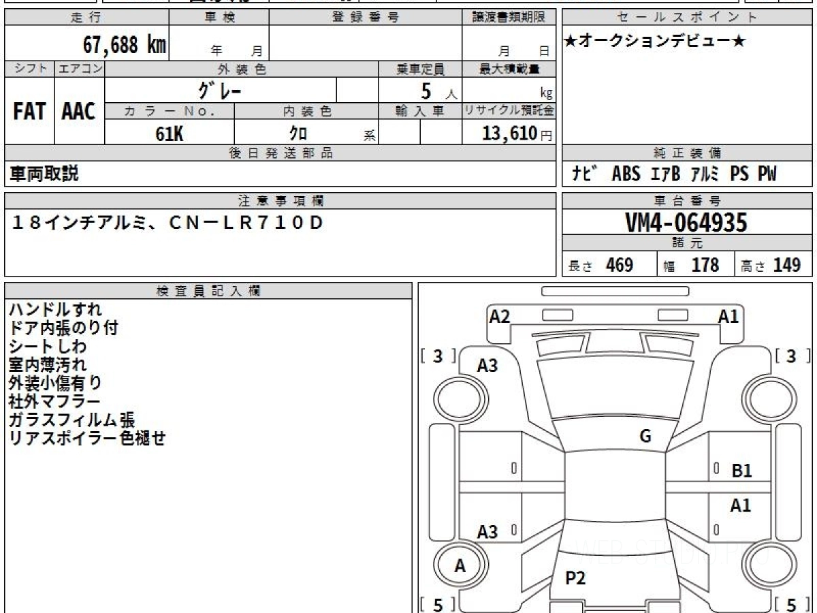The height and width of the screenshot is (613, 817).
Task: Click the width value 178
Action: tap(705, 265)
